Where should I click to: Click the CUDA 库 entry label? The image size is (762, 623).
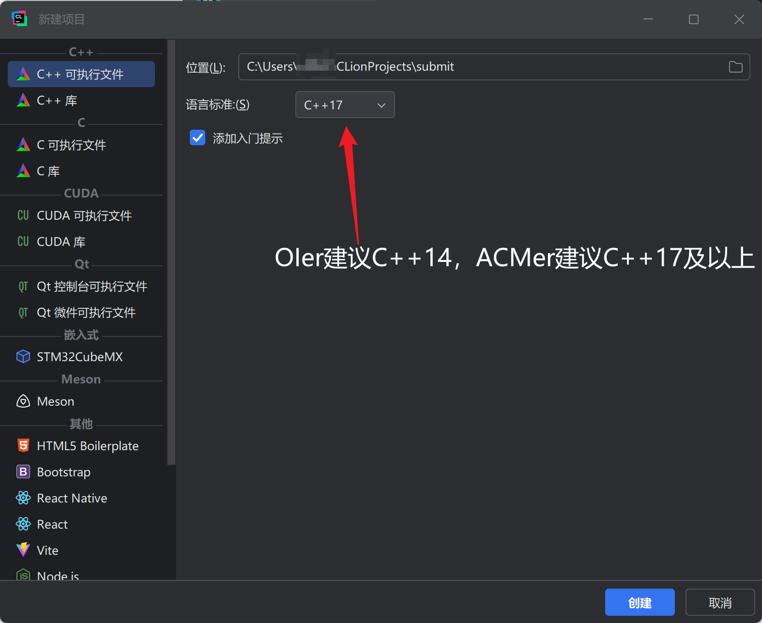(x=61, y=242)
